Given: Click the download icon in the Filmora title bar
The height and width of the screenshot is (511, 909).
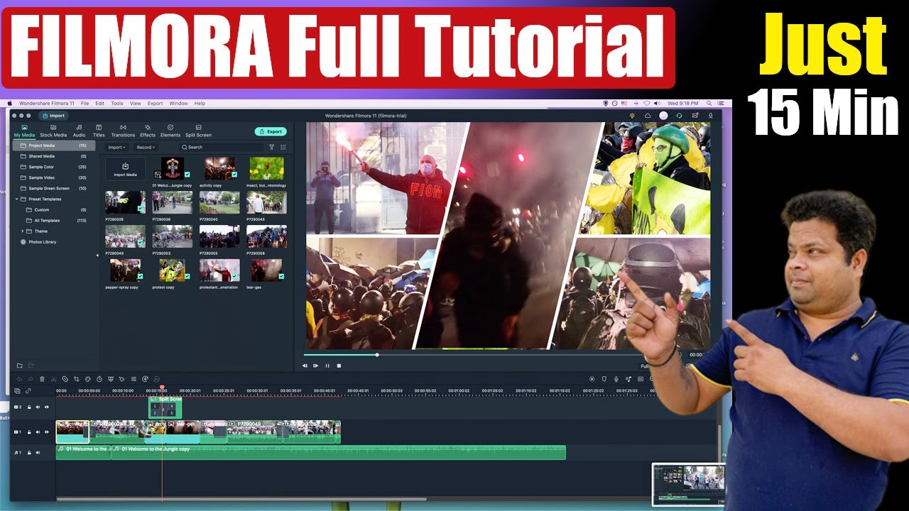Looking at the screenshot, I should pos(710,116).
